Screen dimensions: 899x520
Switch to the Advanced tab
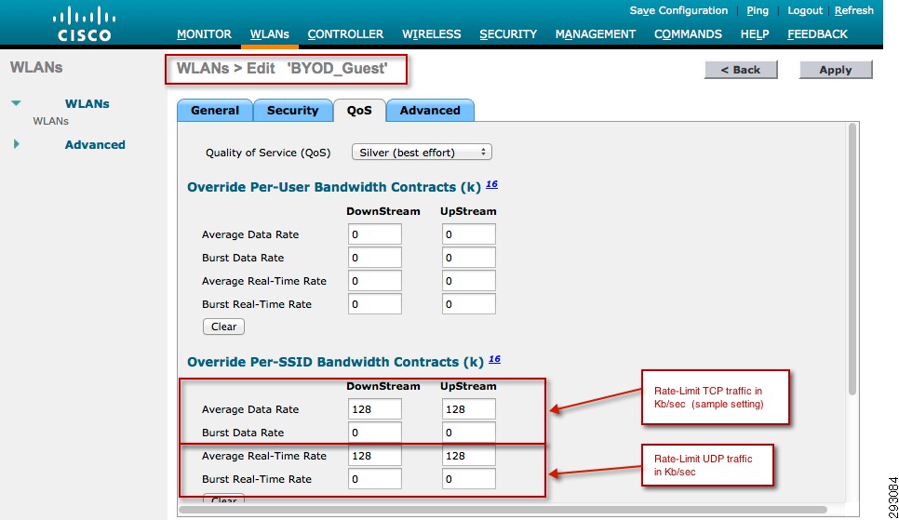pyautogui.click(x=430, y=110)
